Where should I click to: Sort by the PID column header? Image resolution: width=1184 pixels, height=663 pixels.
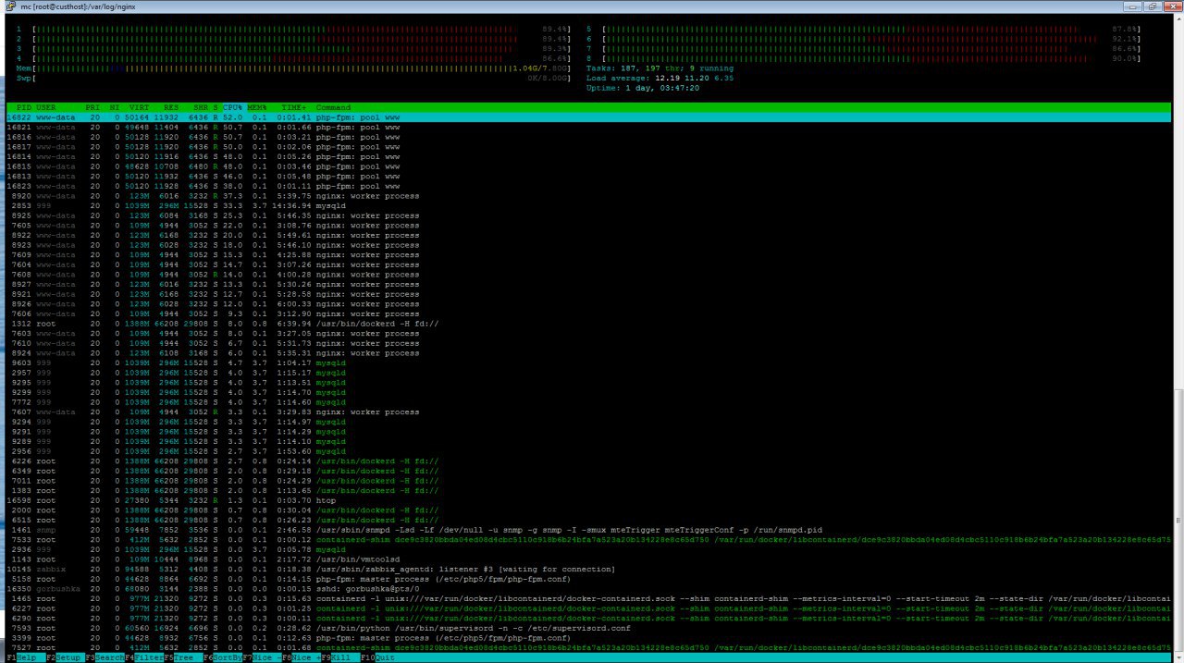23,107
